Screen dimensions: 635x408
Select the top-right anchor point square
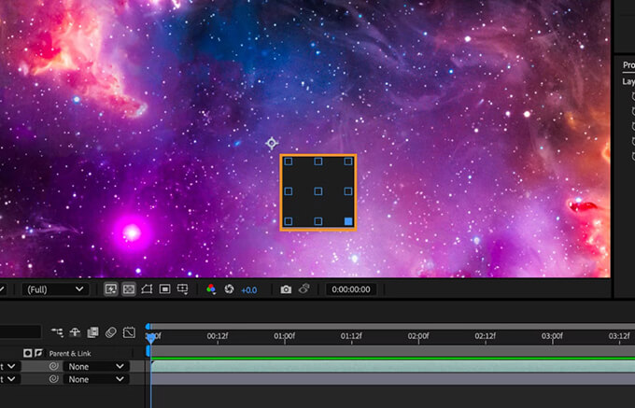click(348, 162)
